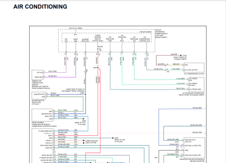Click the "EVAP SIG" pin label
This screenshot has width=226, height=163.
tap(49, 148)
